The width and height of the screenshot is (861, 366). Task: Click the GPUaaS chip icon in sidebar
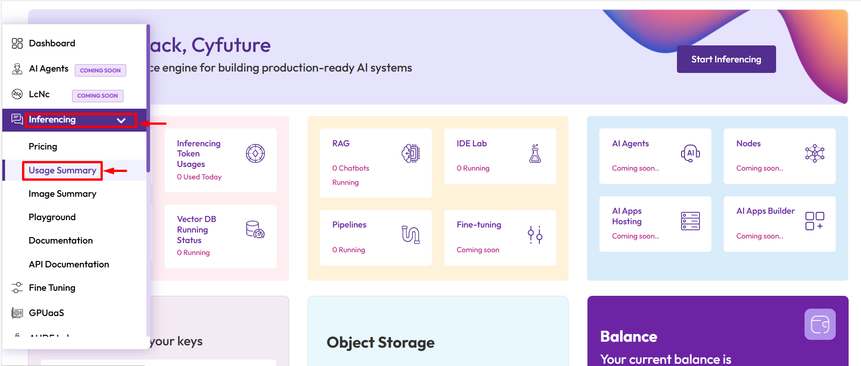click(x=17, y=313)
